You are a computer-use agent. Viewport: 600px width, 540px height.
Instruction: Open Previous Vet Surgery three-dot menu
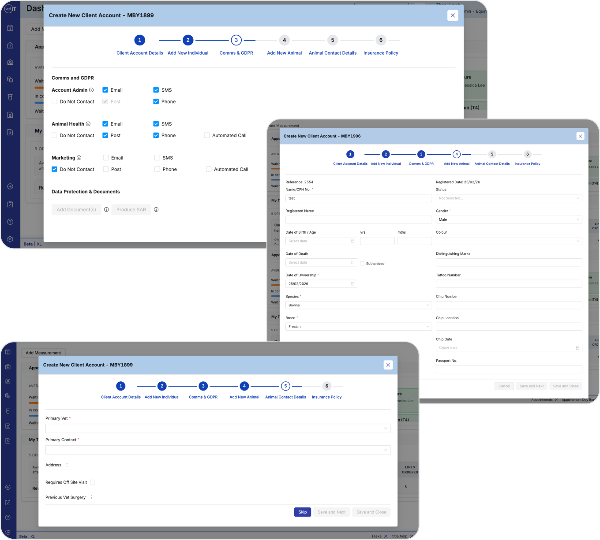[x=91, y=497]
